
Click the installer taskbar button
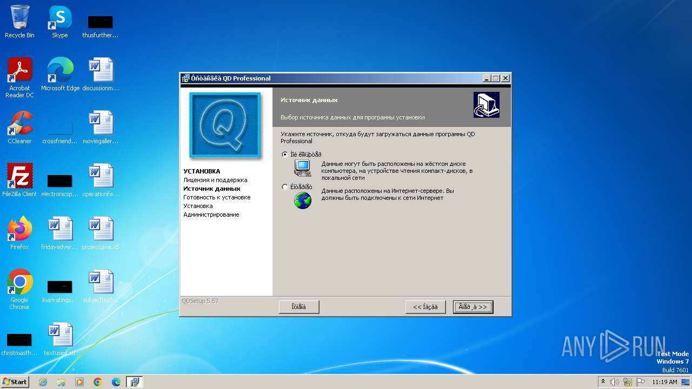pos(135,382)
